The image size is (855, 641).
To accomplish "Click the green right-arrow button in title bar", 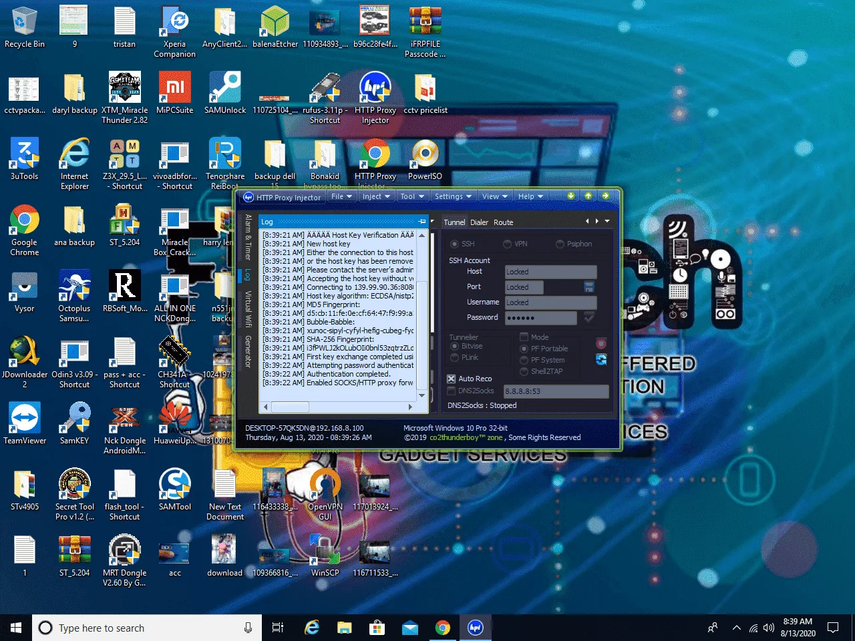I will [605, 196].
